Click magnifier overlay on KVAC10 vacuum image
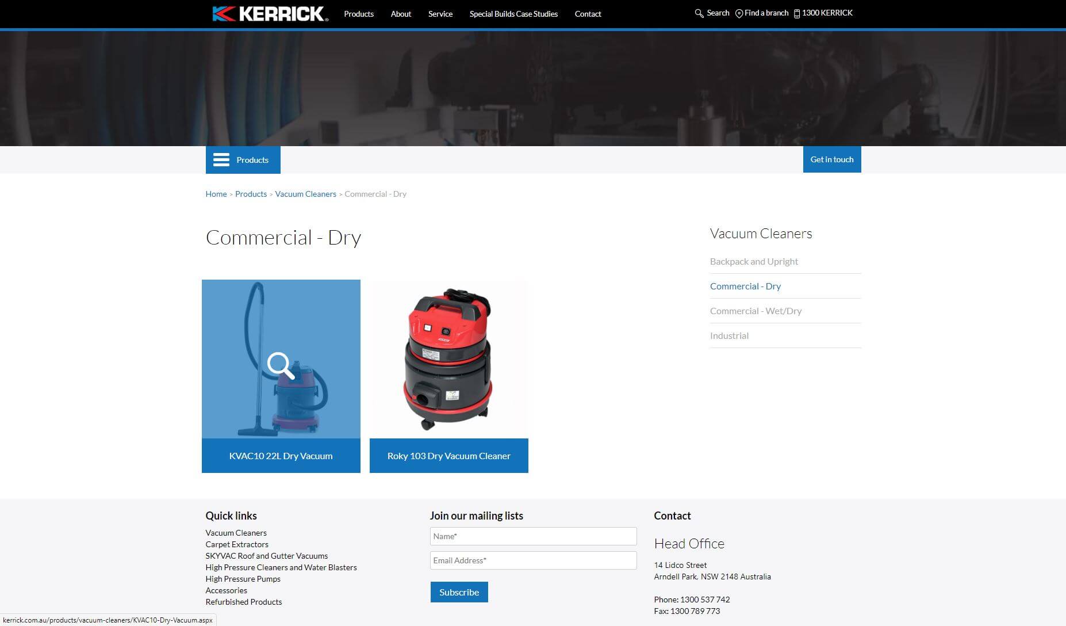The width and height of the screenshot is (1066, 626). [x=281, y=365]
